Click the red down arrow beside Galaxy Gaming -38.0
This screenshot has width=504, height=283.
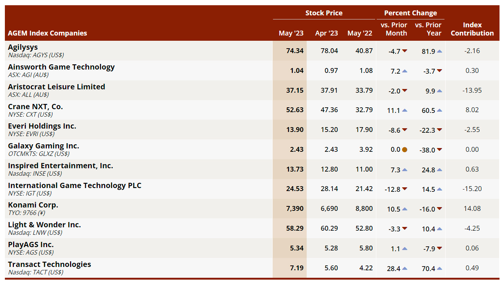point(439,150)
